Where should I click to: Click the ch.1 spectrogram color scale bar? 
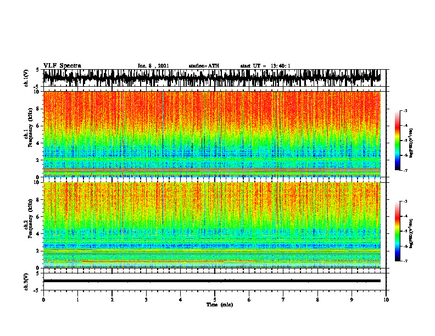coord(397,141)
